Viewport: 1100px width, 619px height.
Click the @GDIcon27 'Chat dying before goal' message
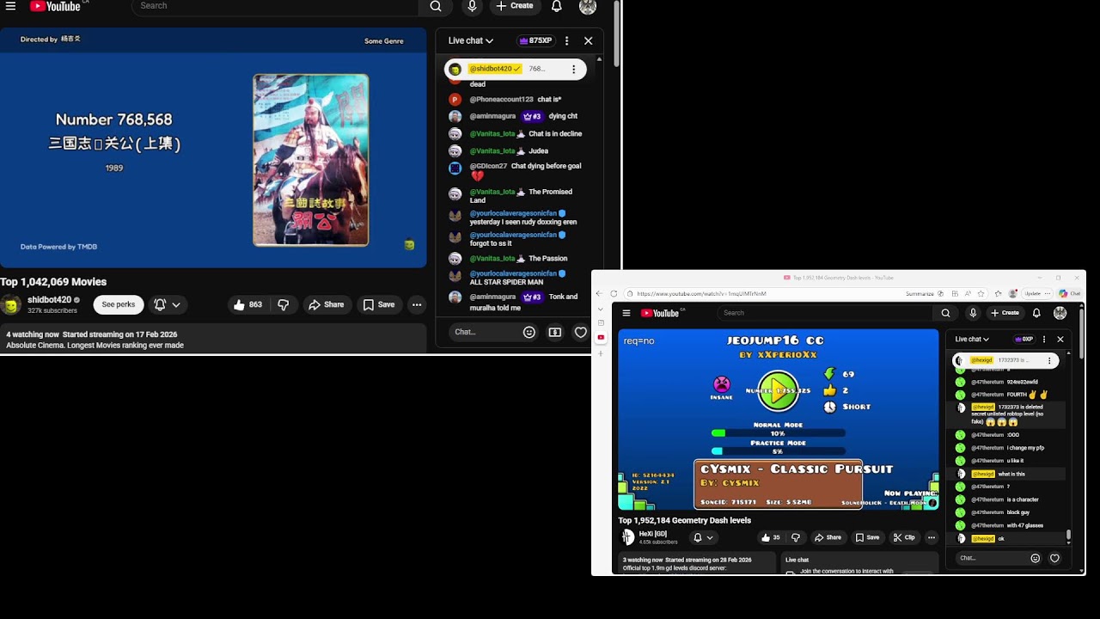click(516, 170)
